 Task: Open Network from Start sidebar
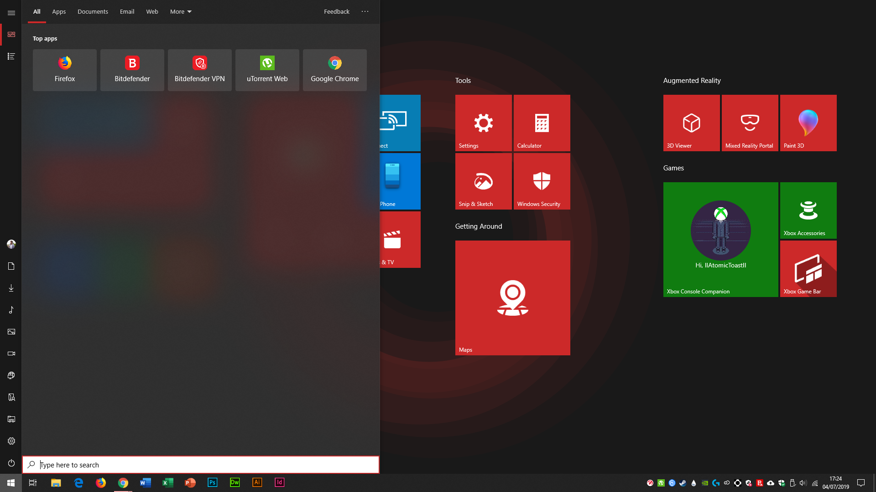pyautogui.click(x=11, y=375)
